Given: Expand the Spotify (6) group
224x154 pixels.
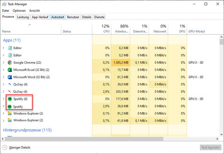Looking at the screenshot, I should 3,99.
